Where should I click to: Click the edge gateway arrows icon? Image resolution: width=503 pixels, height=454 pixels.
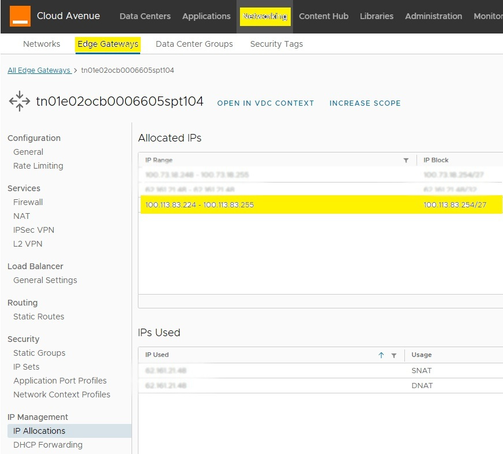[x=20, y=101]
